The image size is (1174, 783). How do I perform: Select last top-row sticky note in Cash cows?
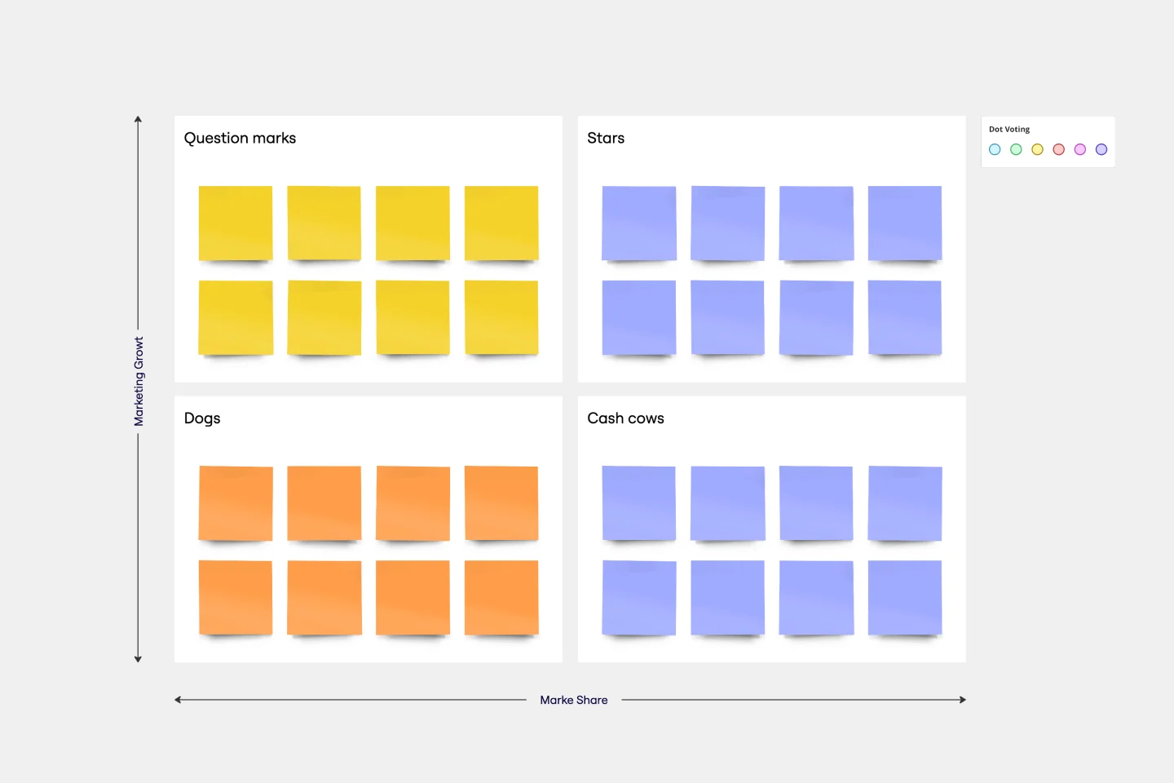pyautogui.click(x=905, y=503)
